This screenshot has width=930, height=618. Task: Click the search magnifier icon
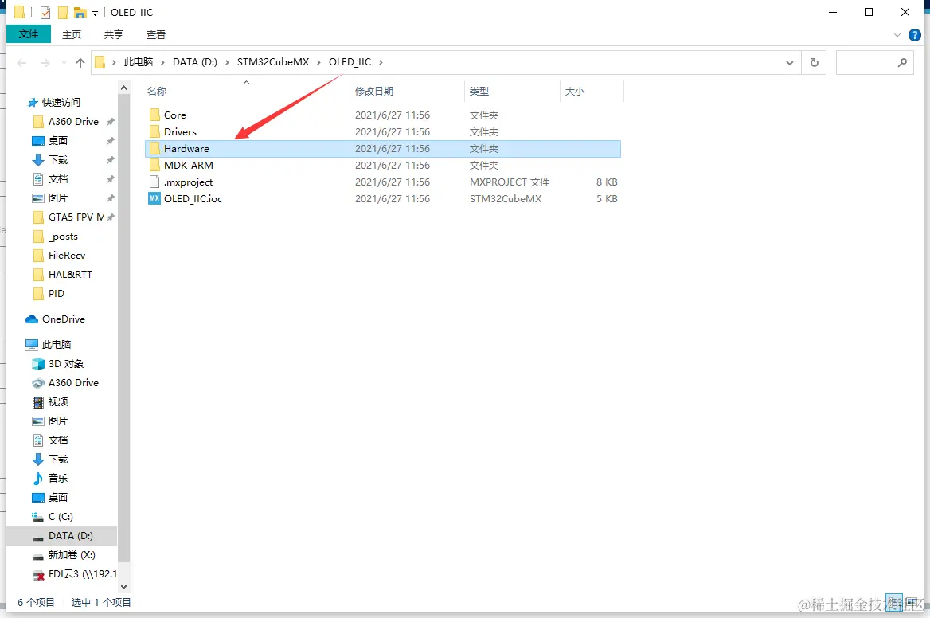click(902, 62)
